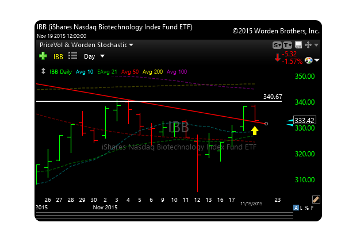The height and width of the screenshot is (230, 345).
Task: Click the 310.00 price axis label
Action: pos(305,180)
